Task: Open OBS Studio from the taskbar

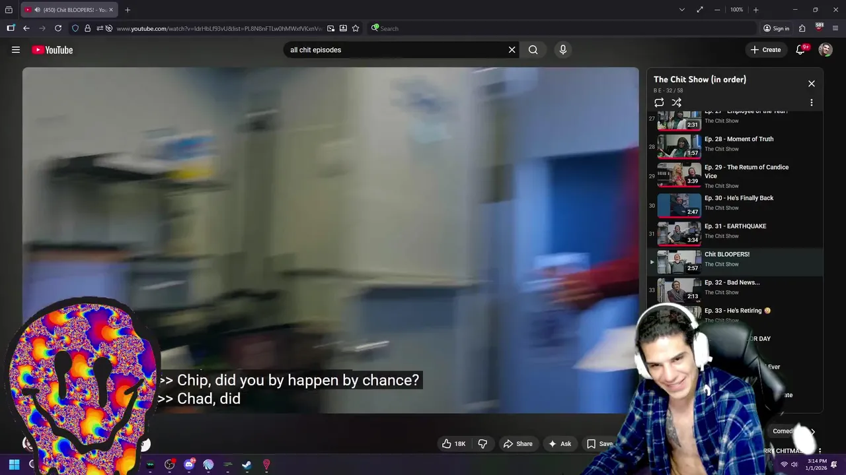Action: pyautogui.click(x=170, y=464)
